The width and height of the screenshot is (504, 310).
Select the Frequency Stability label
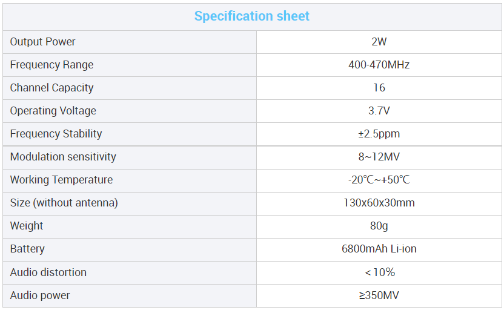[56, 134]
